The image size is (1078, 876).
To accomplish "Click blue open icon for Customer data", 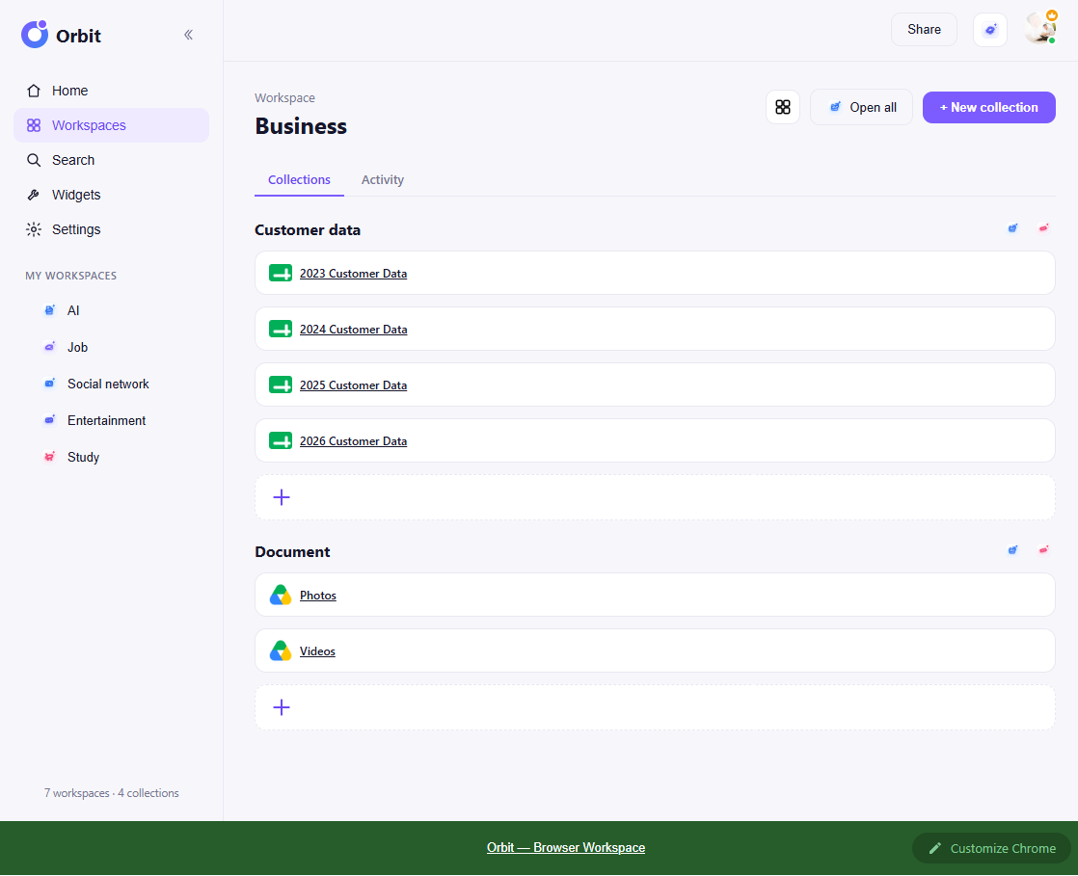I will coord(1012,228).
